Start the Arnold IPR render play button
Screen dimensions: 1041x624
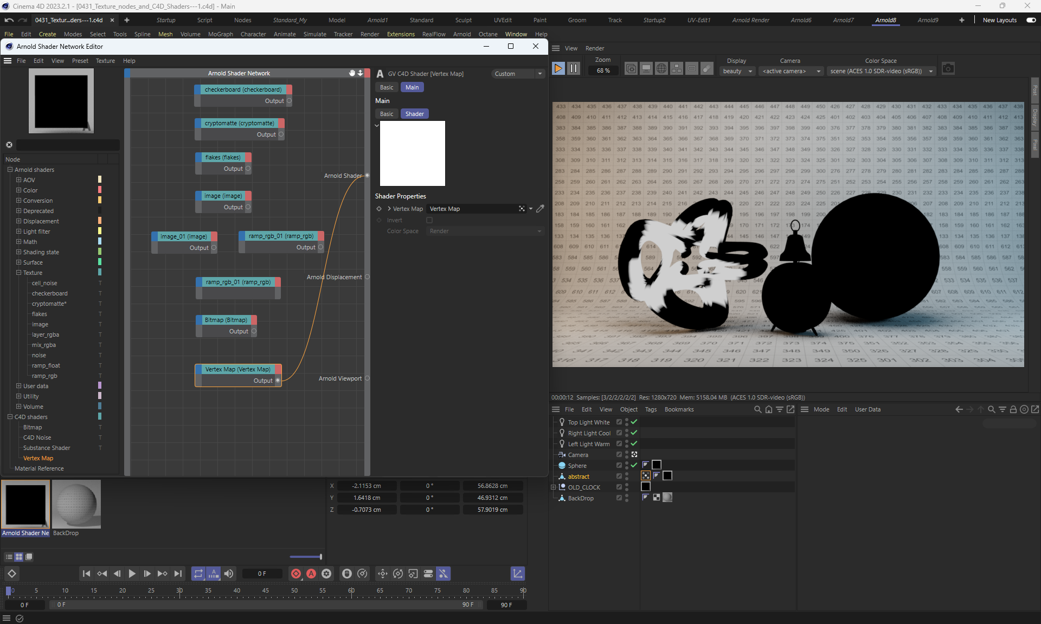click(x=558, y=69)
